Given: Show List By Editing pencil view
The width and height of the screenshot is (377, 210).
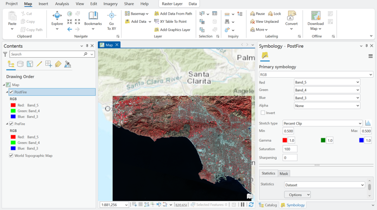Looking at the screenshot, I should pyautogui.click(x=39, y=64).
